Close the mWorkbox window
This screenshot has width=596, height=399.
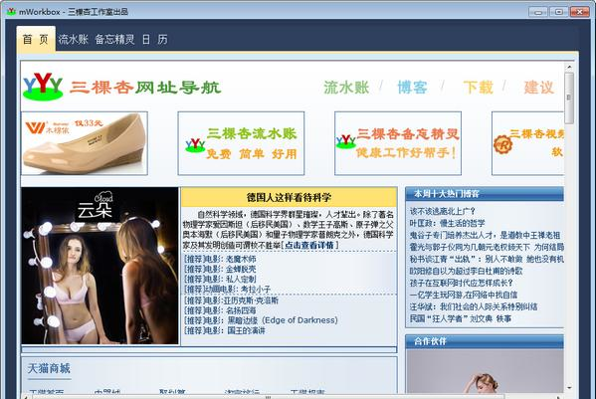tap(580, 12)
